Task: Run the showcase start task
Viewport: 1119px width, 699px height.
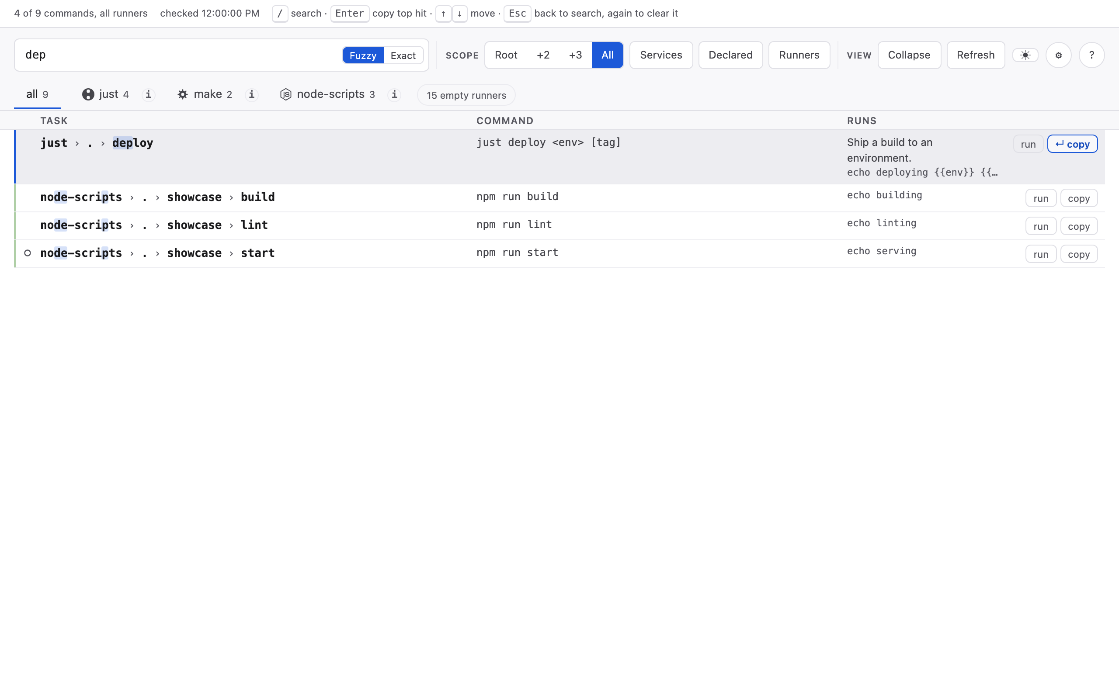Action: click(1040, 254)
